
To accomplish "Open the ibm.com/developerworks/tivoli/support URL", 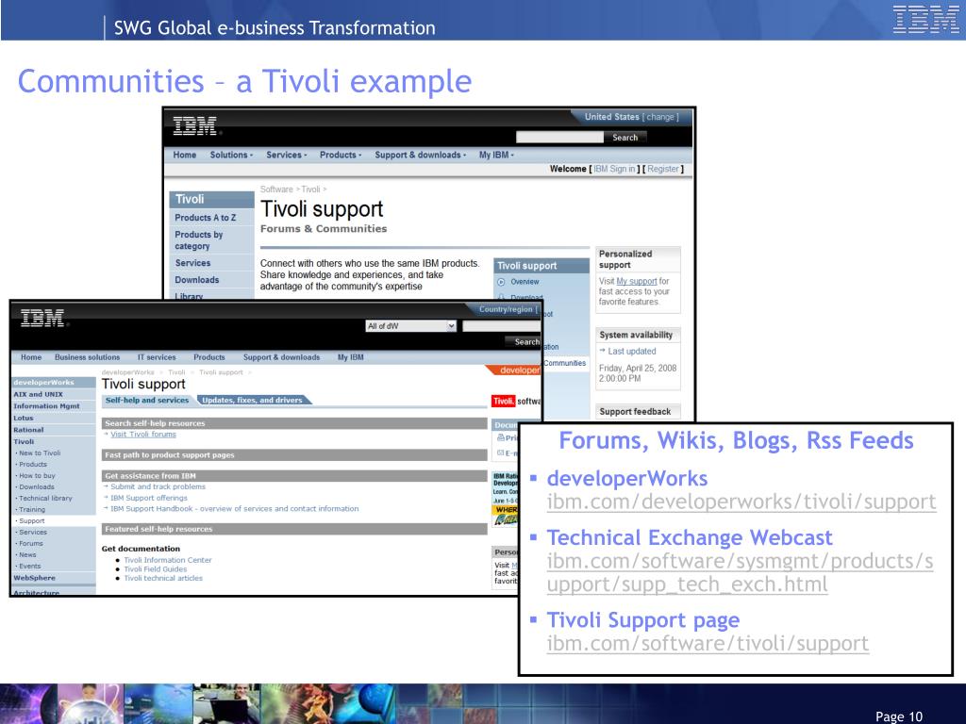I will 741,502.
